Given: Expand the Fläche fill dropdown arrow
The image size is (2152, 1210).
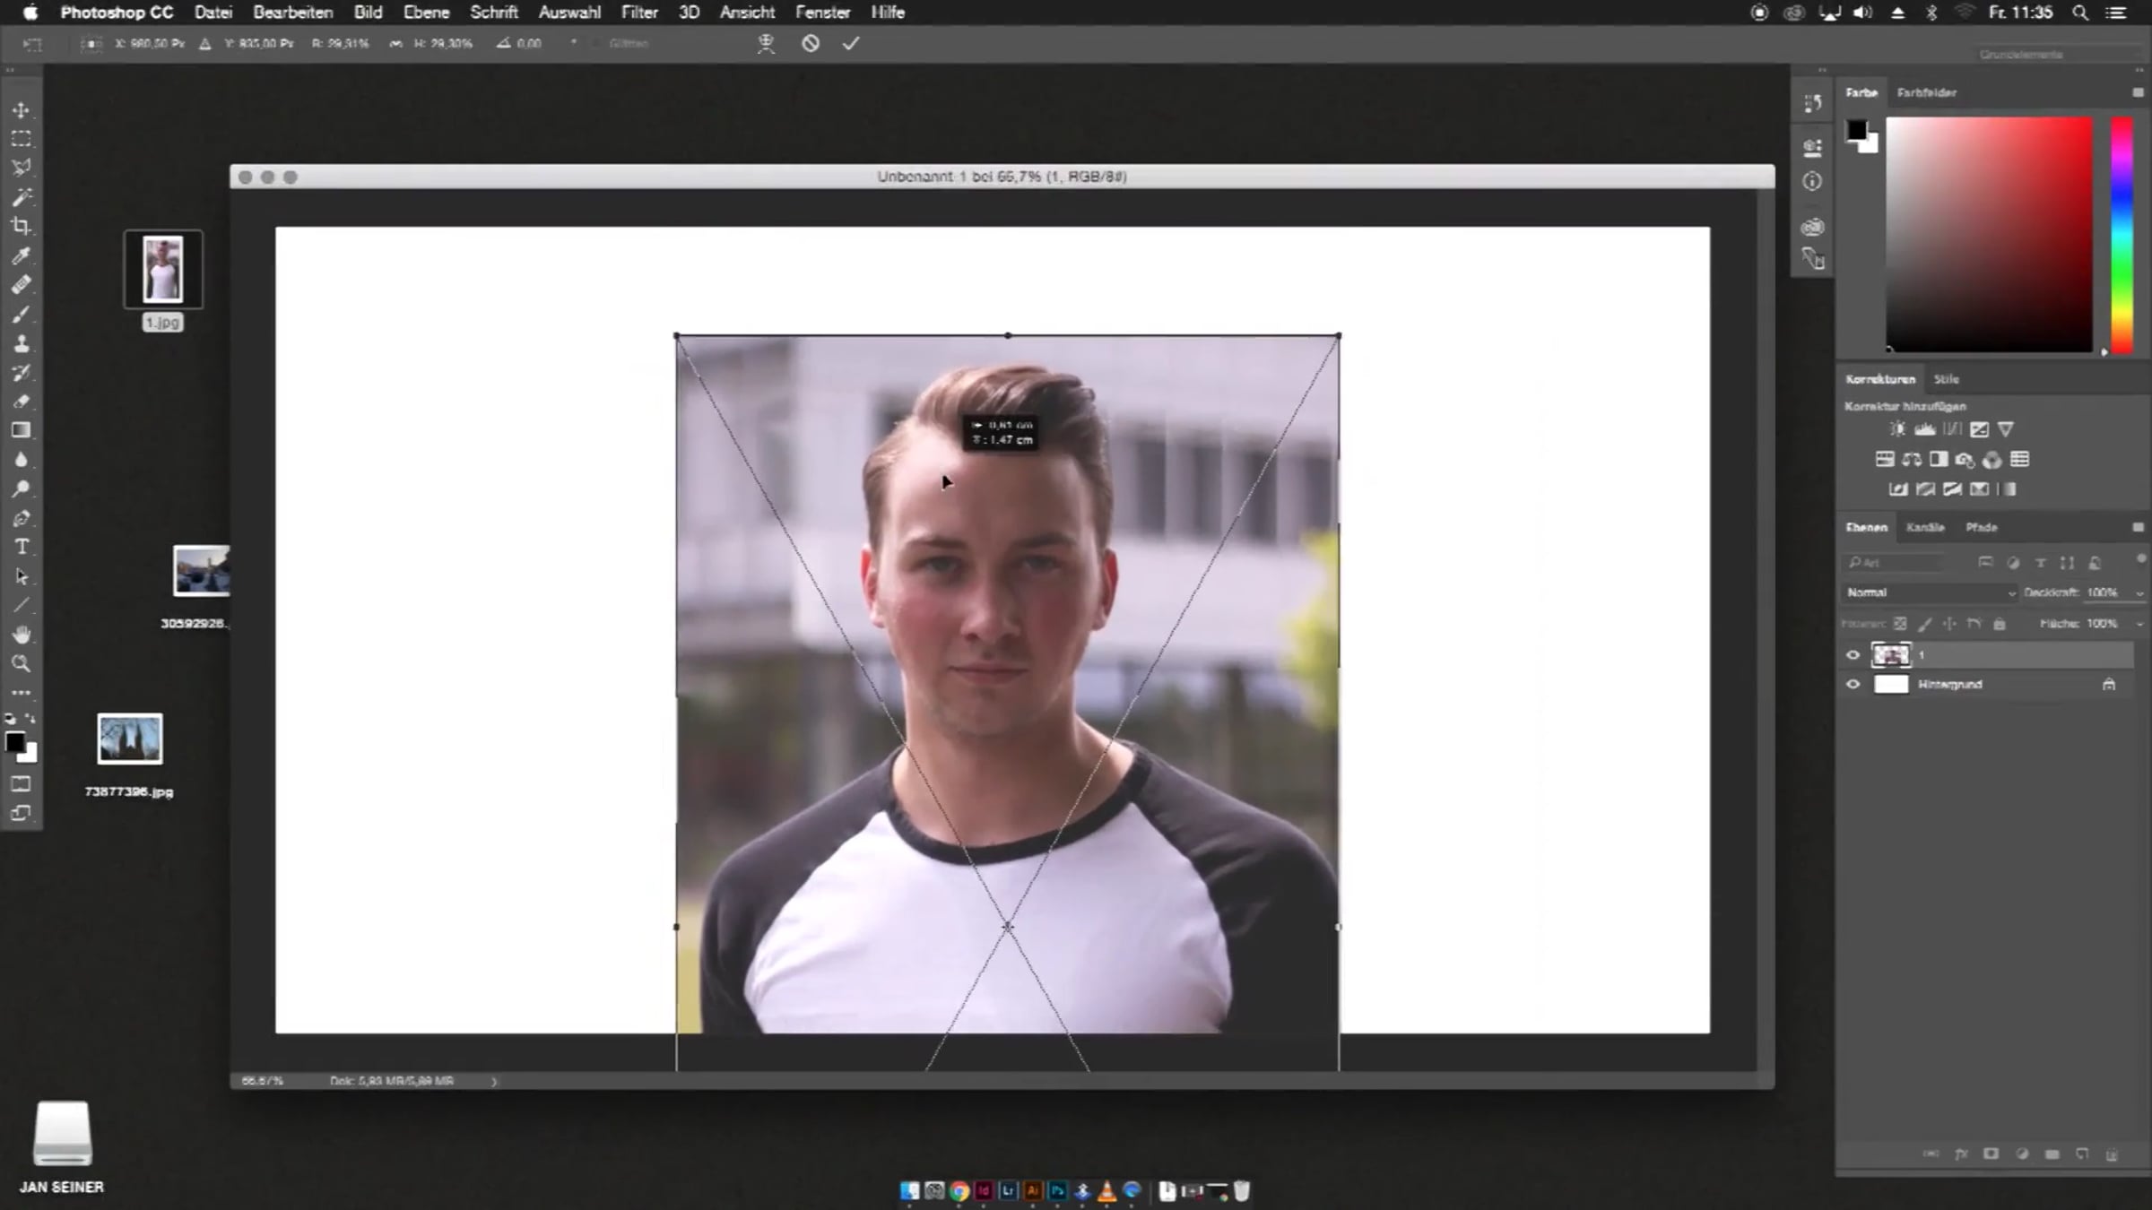Looking at the screenshot, I should coord(2139,624).
